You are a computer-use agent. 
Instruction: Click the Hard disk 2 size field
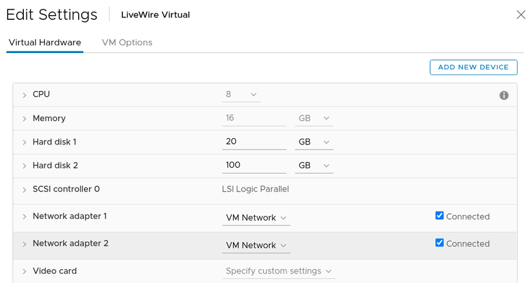click(254, 165)
